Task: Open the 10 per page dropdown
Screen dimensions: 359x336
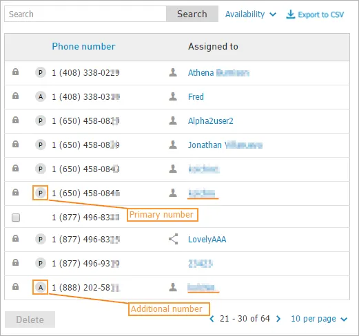Action: (x=319, y=319)
